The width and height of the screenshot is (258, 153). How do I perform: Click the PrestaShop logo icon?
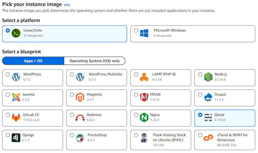(x=80, y=138)
